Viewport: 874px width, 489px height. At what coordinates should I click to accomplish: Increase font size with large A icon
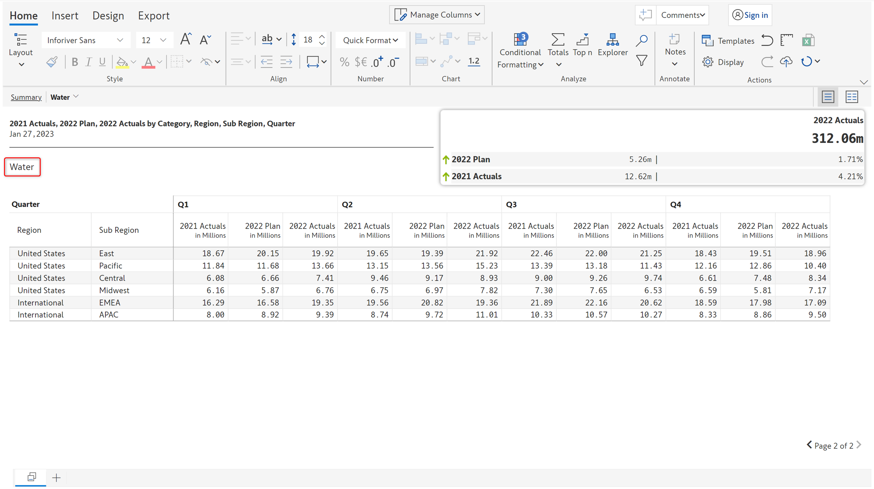pos(185,39)
